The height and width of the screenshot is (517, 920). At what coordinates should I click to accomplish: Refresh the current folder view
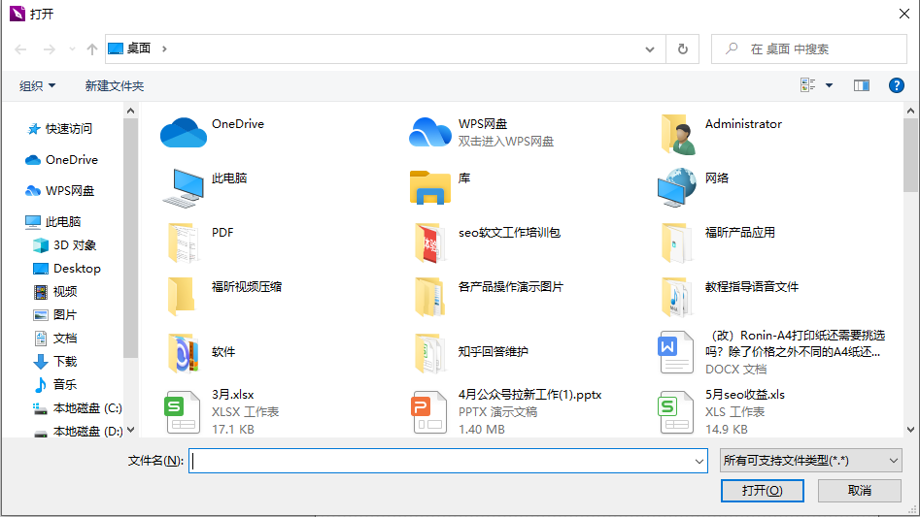tap(682, 49)
